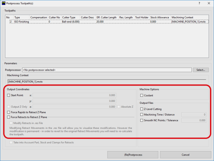Toggle Smooth NC Points / Tolerance checkbox
This screenshot has width=214, height=161.
(x=142, y=120)
